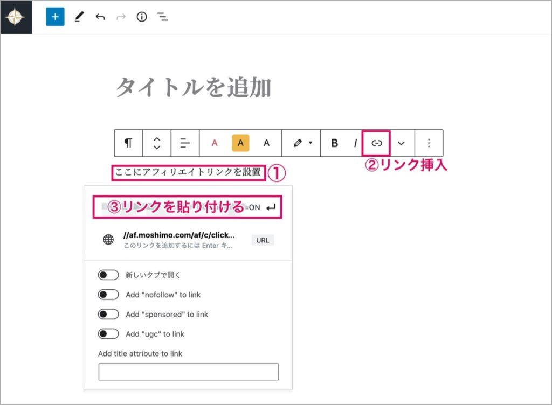Screen dimensions: 552x405
Task: Submit the link with the enter arrow
Action: tap(271, 207)
